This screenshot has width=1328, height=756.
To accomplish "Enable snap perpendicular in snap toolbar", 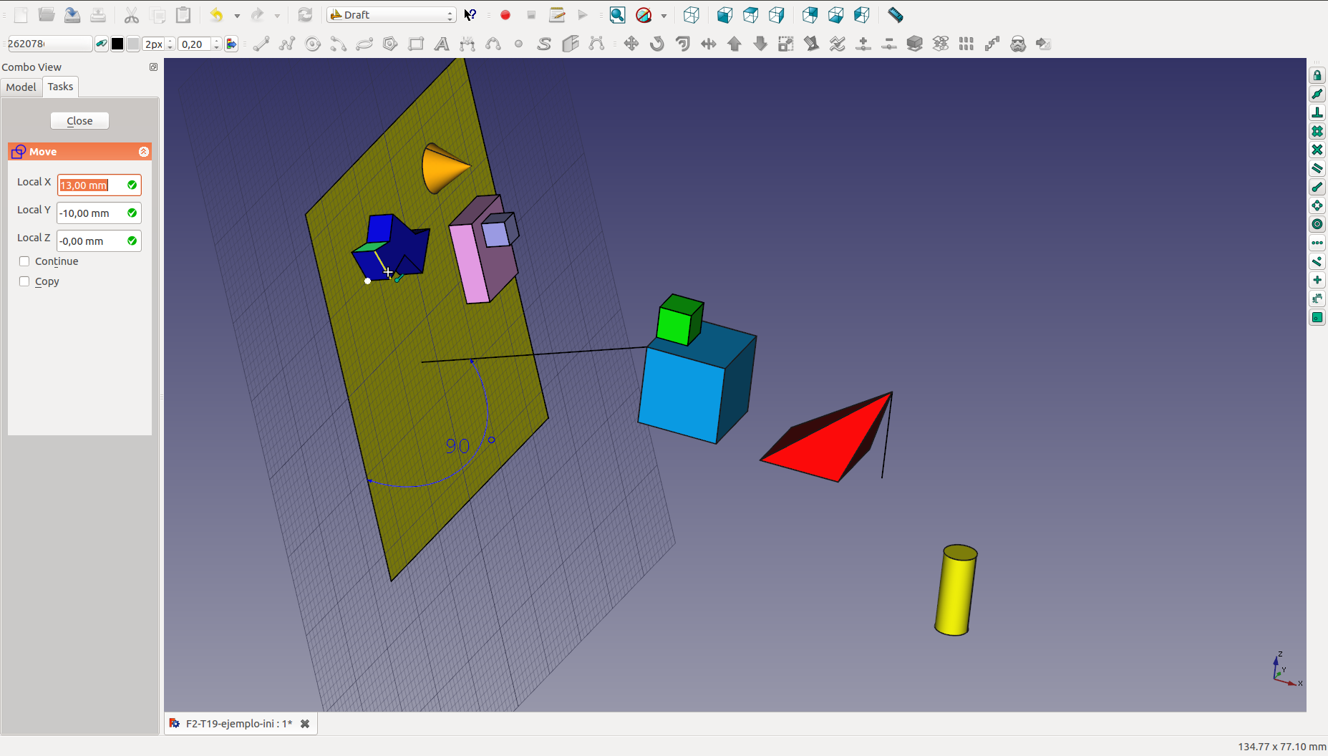I will (x=1317, y=113).
